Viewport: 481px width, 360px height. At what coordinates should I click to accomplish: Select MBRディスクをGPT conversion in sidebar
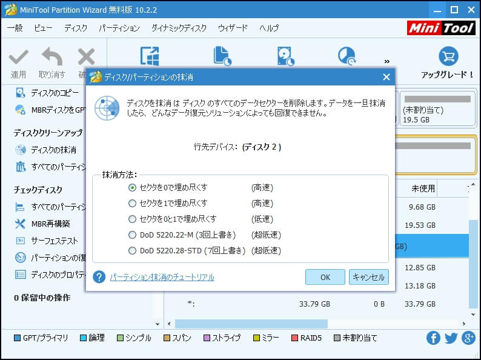(58, 110)
